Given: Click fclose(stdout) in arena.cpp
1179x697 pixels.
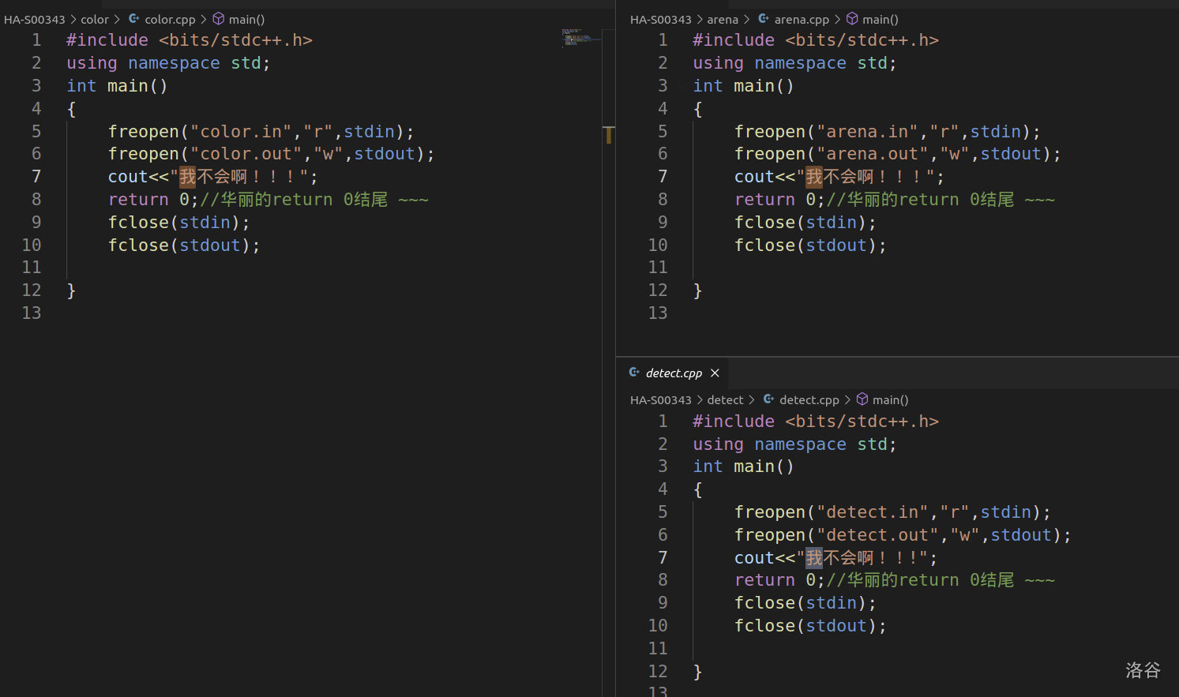Looking at the screenshot, I should click(810, 245).
